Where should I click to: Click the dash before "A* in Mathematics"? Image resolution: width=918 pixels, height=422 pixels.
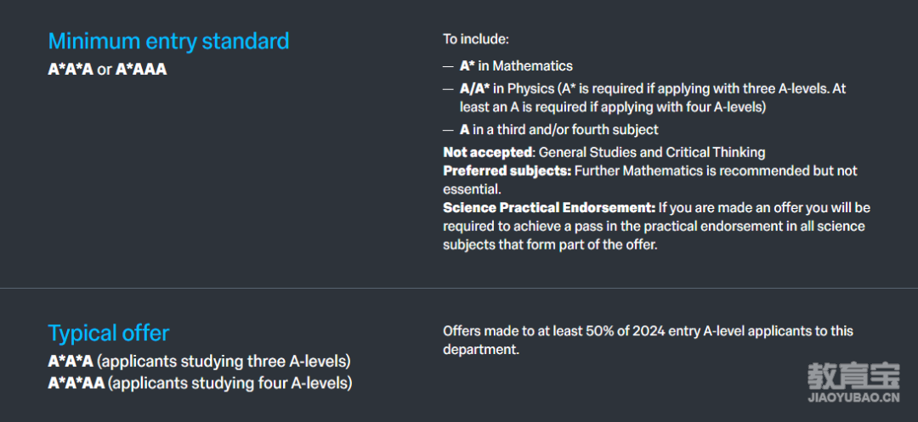point(448,66)
